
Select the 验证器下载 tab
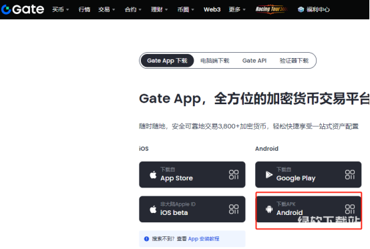click(x=294, y=61)
